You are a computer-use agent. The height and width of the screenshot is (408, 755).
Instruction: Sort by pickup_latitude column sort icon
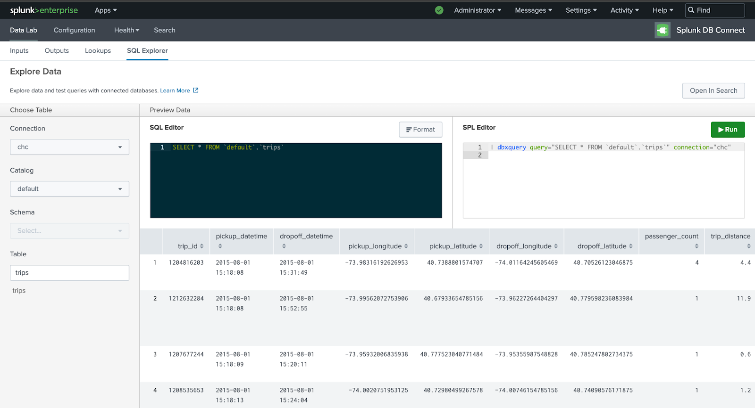pos(481,246)
